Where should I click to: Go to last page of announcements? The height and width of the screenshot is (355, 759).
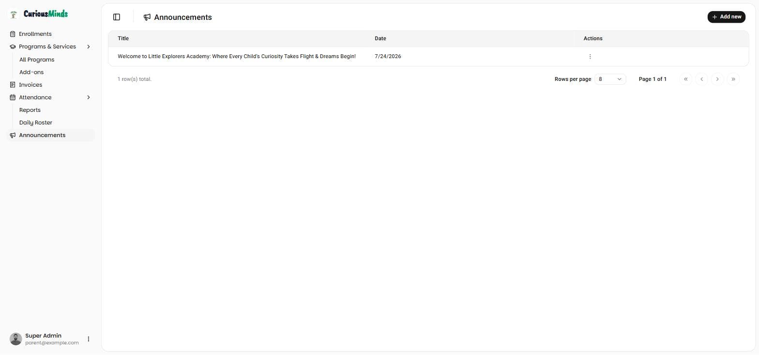point(733,79)
